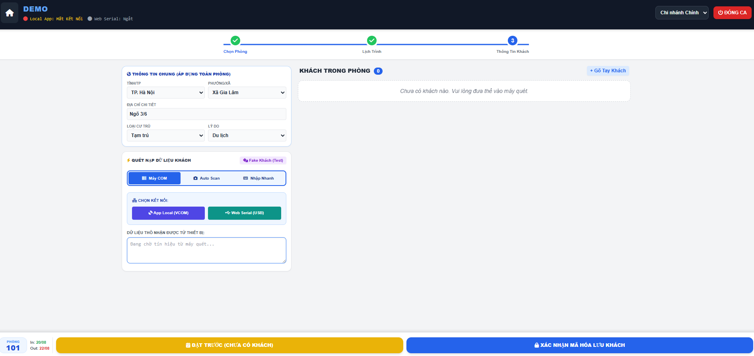
Task: Expand the Chi nhánh Chính branch selector
Action: coord(682,13)
